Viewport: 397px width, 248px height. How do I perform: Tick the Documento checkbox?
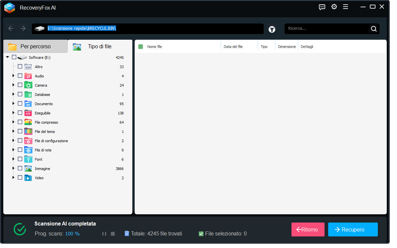tap(20, 103)
